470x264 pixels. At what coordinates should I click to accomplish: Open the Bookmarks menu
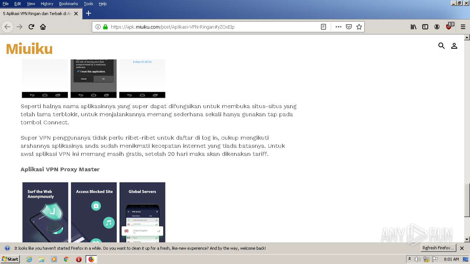pyautogui.click(x=68, y=4)
